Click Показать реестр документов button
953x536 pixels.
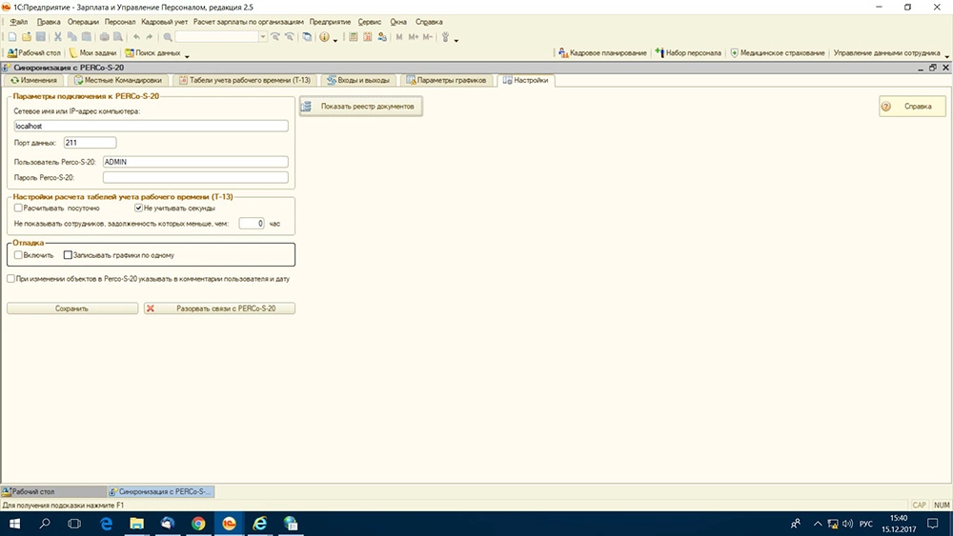360,107
